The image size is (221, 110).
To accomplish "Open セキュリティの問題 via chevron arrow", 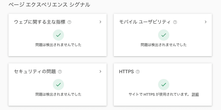I will click(x=100, y=71).
